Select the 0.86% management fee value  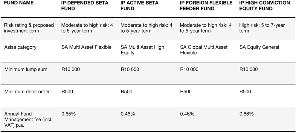[x=247, y=114]
